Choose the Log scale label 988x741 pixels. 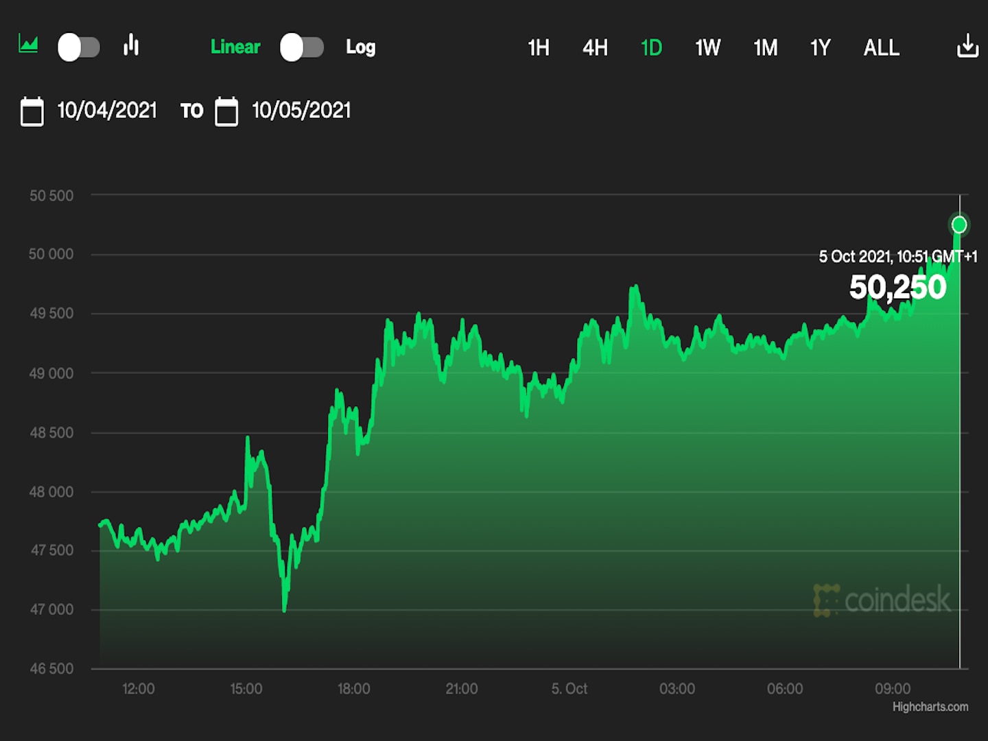pyautogui.click(x=360, y=47)
